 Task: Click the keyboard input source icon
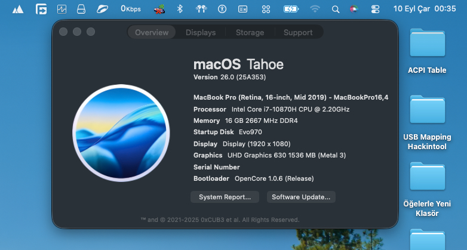pyautogui.click(x=242, y=9)
